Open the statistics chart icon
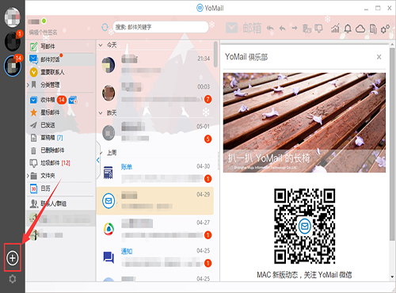The image size is (396, 293). pos(335,28)
